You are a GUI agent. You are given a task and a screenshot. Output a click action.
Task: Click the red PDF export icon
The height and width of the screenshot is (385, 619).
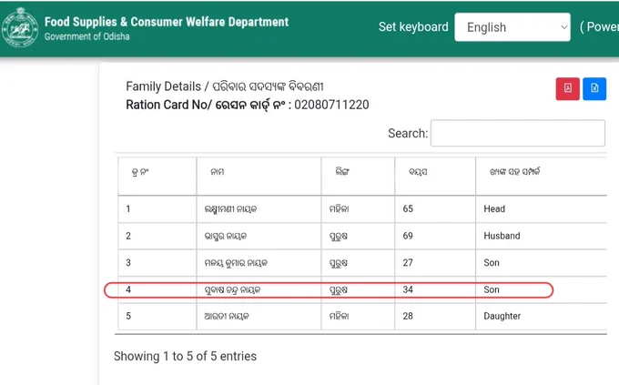567,88
